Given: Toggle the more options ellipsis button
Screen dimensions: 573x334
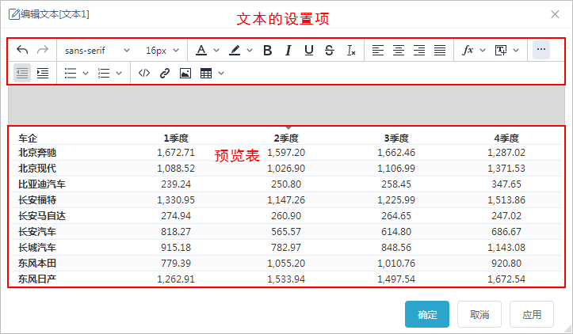Looking at the screenshot, I should pyautogui.click(x=541, y=50).
